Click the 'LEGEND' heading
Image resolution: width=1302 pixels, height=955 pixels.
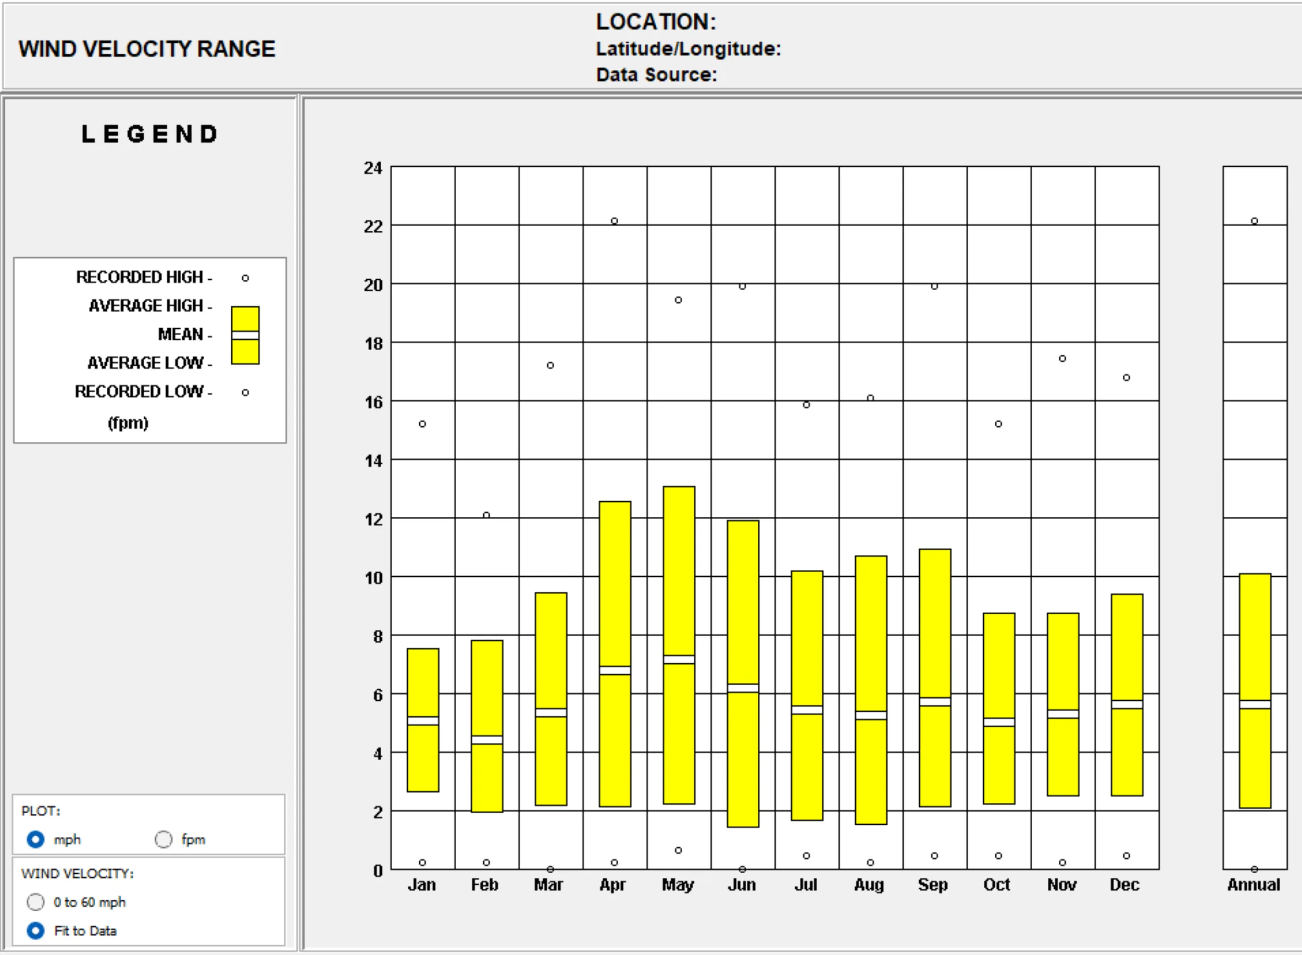click(149, 134)
